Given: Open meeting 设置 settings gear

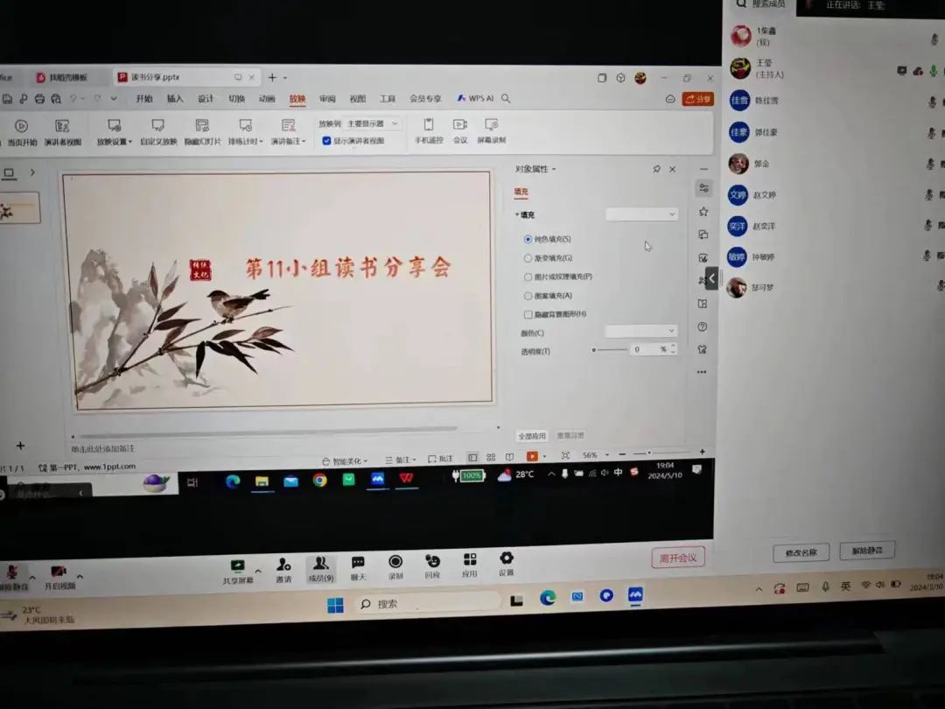Looking at the screenshot, I should (506, 558).
